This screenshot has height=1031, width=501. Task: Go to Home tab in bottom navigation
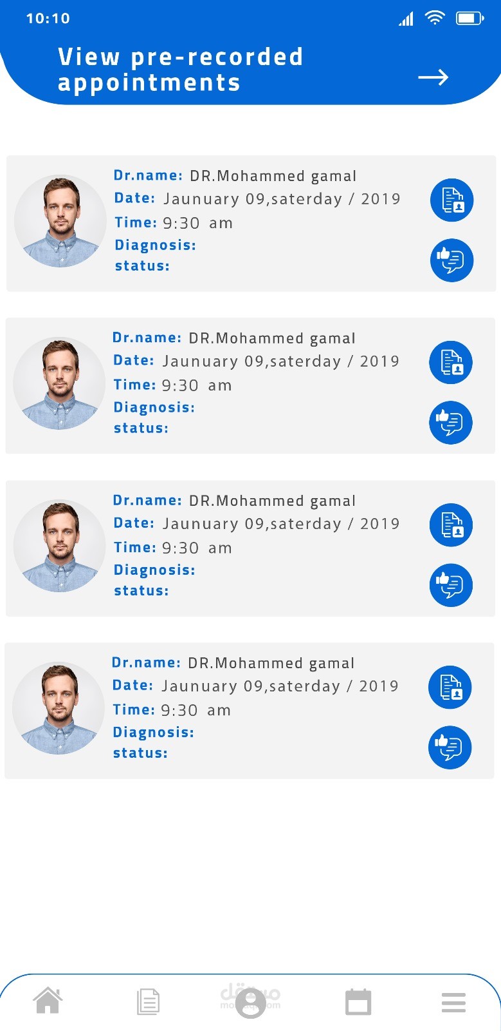[x=48, y=1001]
